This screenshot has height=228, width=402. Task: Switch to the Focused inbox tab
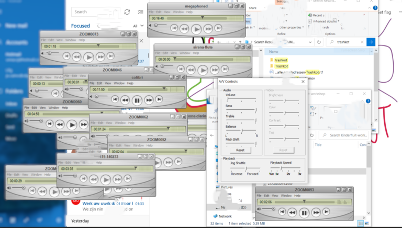tap(81, 26)
